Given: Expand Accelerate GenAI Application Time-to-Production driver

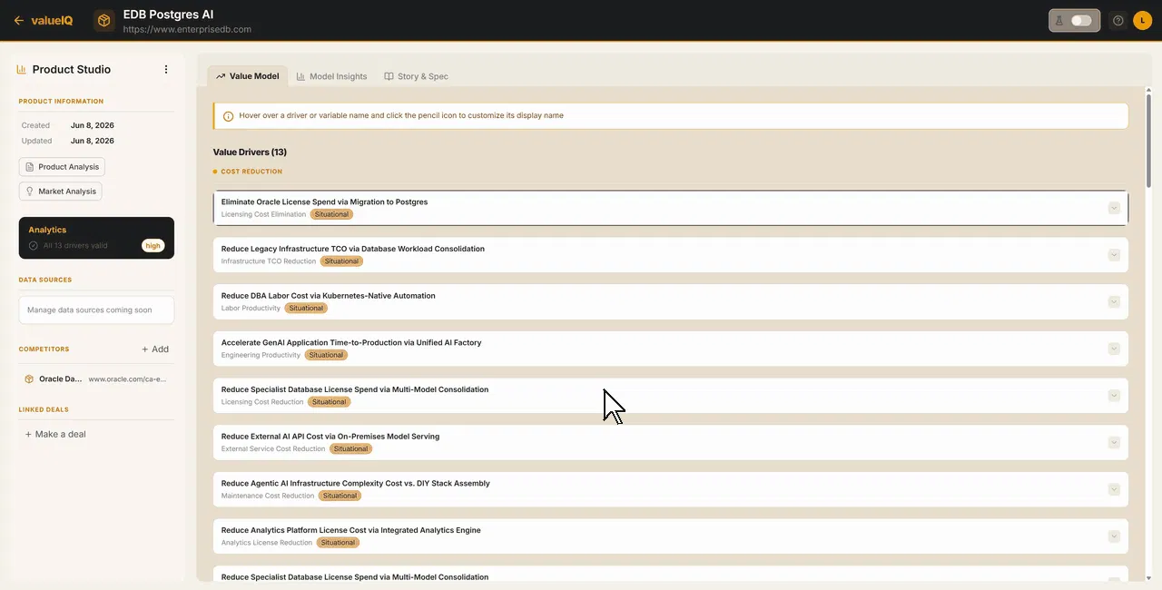Looking at the screenshot, I should click(x=1114, y=349).
